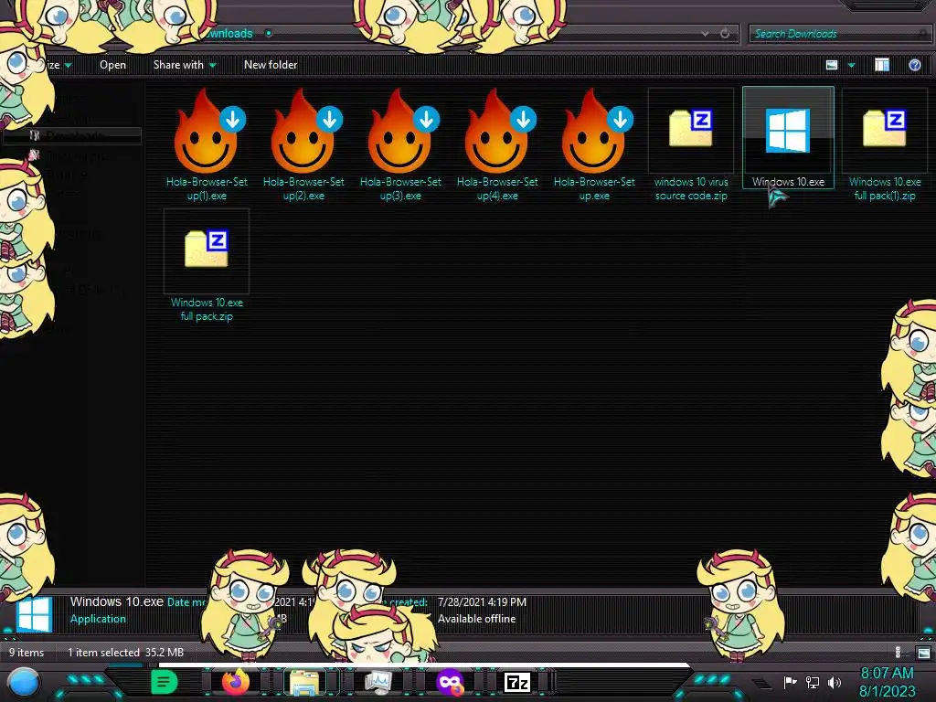Select Hola-Browser-Setup(4).exe file icon
Screen dimensions: 936x702
pyautogui.click(x=496, y=133)
